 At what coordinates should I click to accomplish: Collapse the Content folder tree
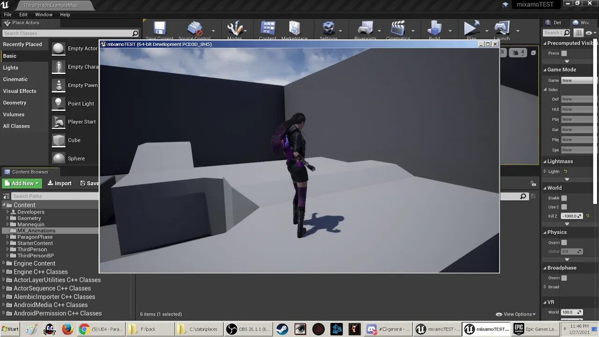point(4,205)
